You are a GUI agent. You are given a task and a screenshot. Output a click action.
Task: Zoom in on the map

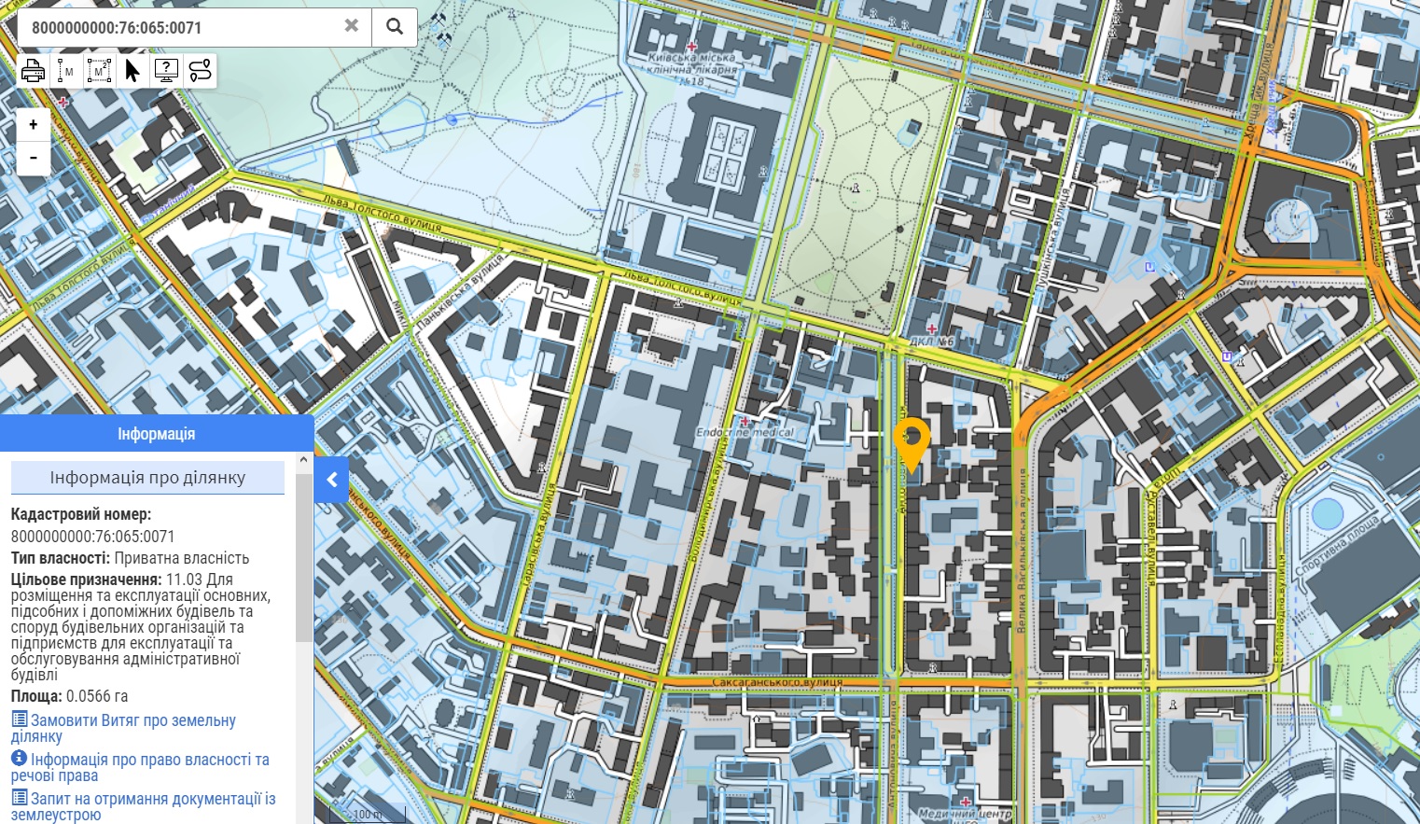34,124
